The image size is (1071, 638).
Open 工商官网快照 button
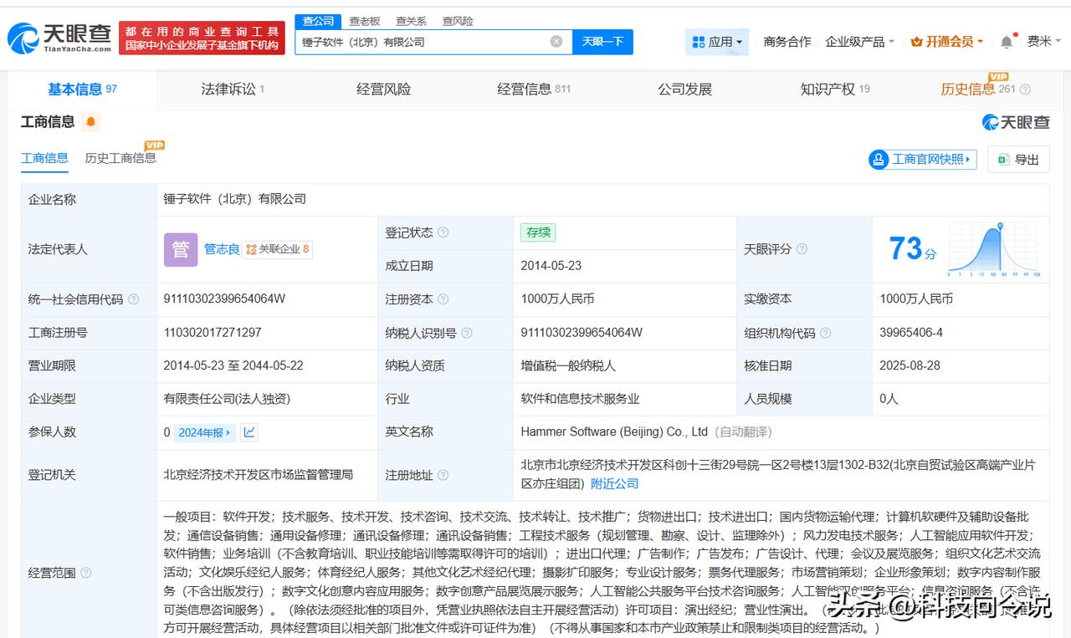pos(923,160)
